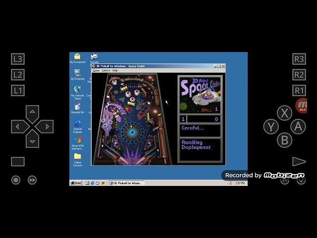Click the 'Careful...' message panel
Image resolution: width=317 pixels, height=238 pixels.
[200, 130]
